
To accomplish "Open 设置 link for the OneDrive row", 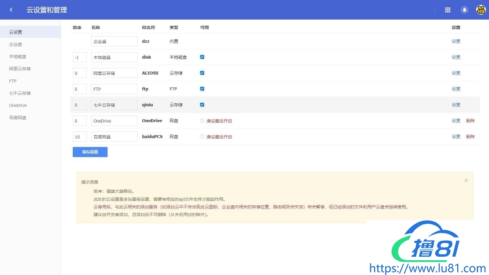I will (456, 120).
